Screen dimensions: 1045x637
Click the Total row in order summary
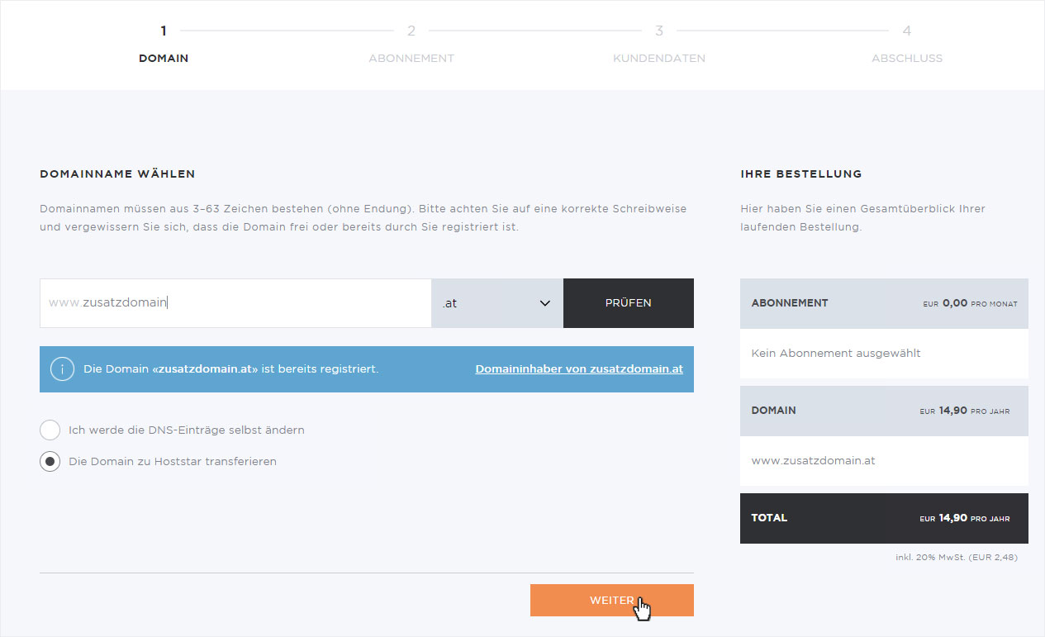pyautogui.click(x=884, y=518)
